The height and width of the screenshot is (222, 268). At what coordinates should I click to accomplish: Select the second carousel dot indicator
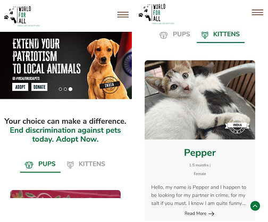(x=65, y=89)
